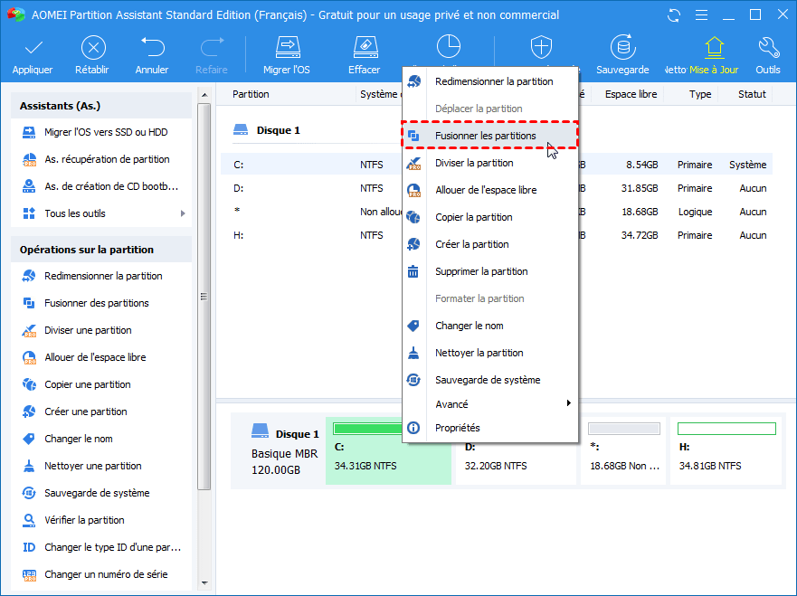Click the Copier une partition sidebar icon

pyautogui.click(x=30, y=384)
